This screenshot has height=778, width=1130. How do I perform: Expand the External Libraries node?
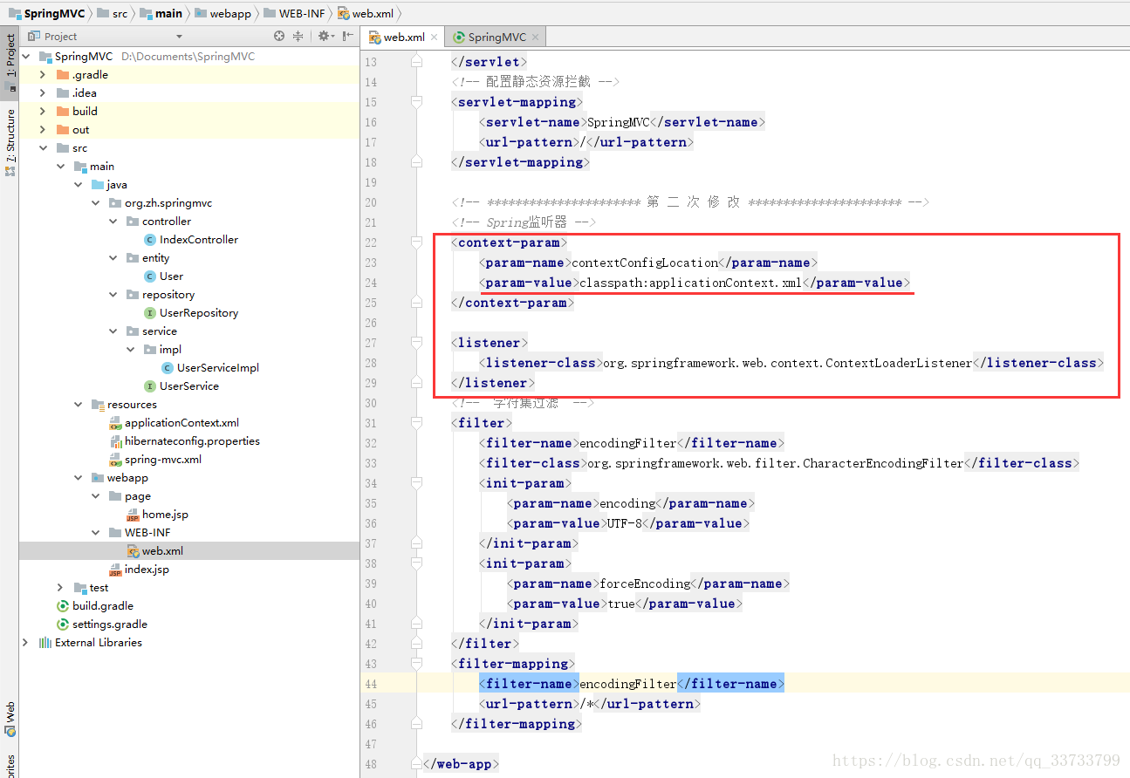[x=24, y=642]
